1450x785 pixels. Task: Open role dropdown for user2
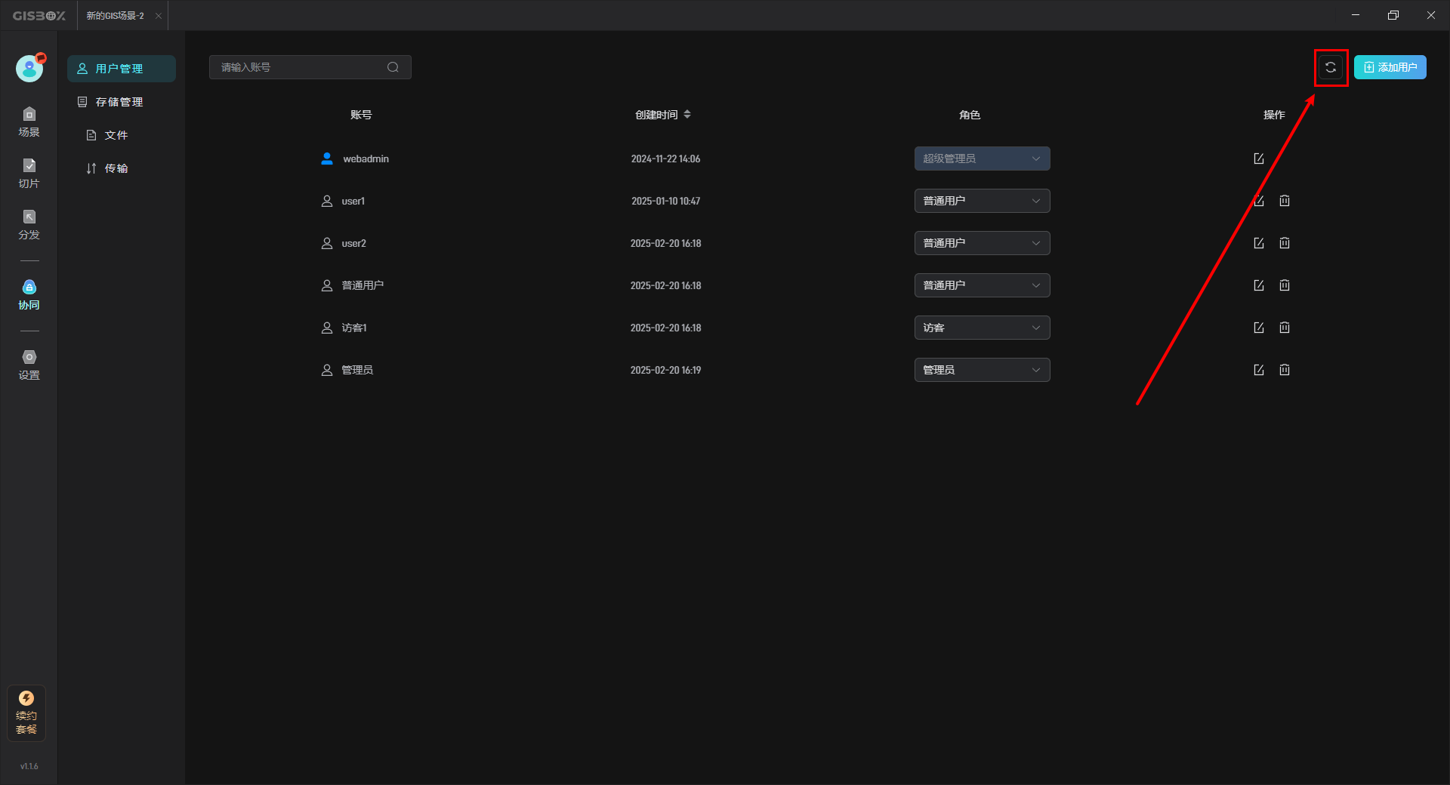pyautogui.click(x=982, y=243)
